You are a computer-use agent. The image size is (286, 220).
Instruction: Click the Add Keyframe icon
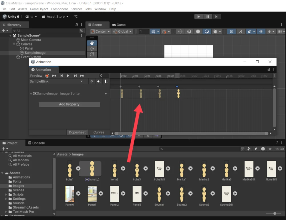coord(99,82)
